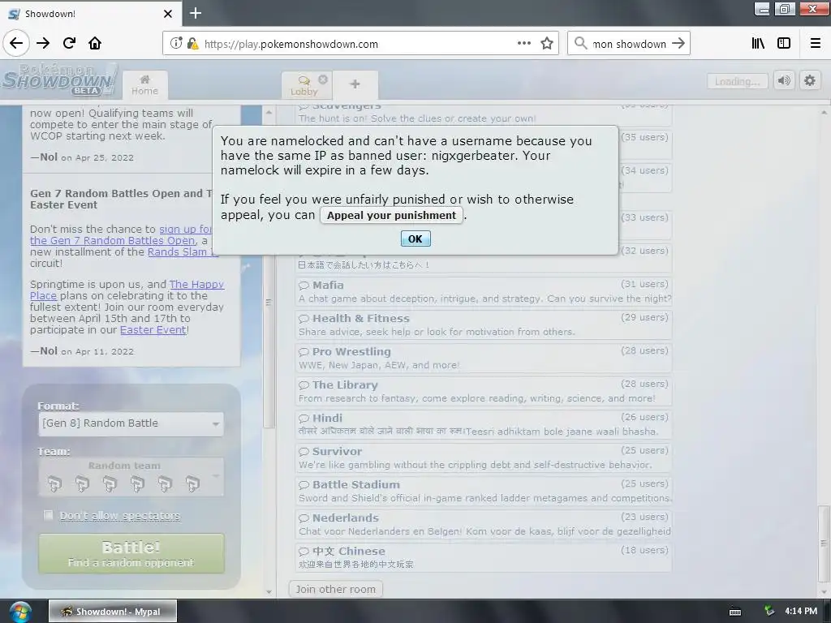Image resolution: width=831 pixels, height=623 pixels.
Task: Open Windows Start button
Action: pyautogui.click(x=19, y=612)
